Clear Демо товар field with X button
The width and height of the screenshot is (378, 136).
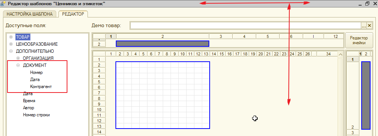pyautogui.click(x=369, y=26)
